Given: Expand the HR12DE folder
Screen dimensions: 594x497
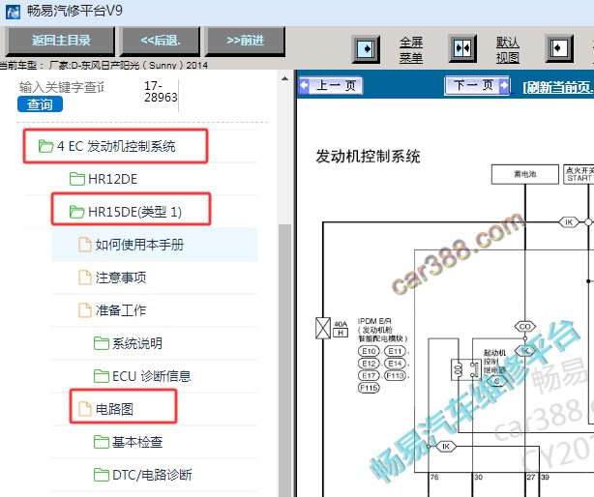Looking at the screenshot, I should pos(112,179).
